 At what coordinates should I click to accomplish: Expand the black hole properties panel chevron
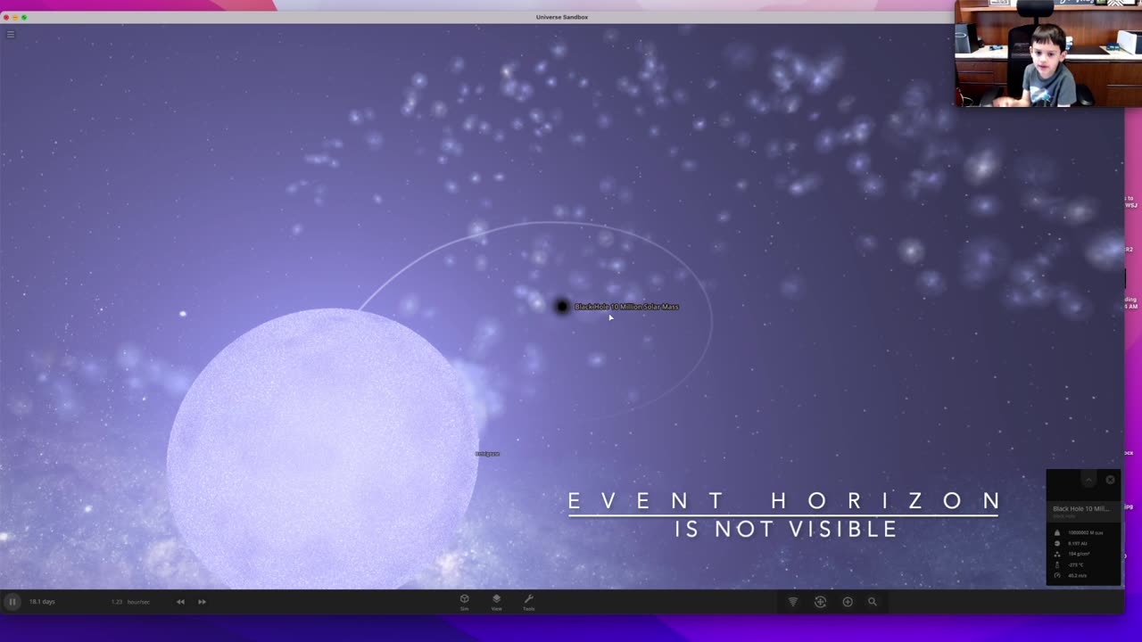coord(1088,480)
